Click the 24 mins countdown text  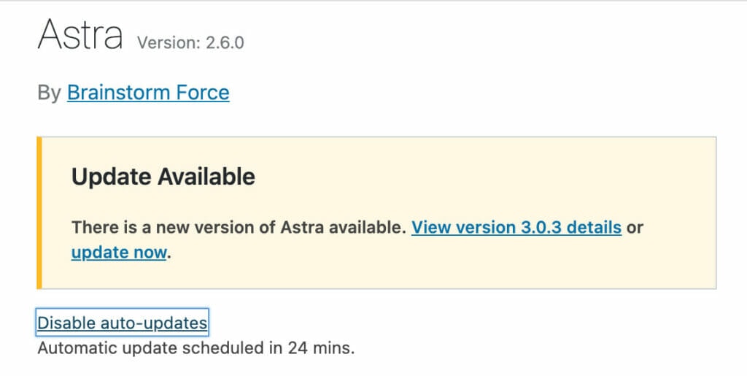pos(321,348)
